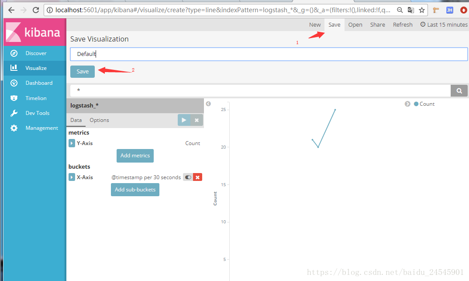Click the zoom magnifier icon in address bar
Viewport: 469px width, 281px height.
coord(400,10)
